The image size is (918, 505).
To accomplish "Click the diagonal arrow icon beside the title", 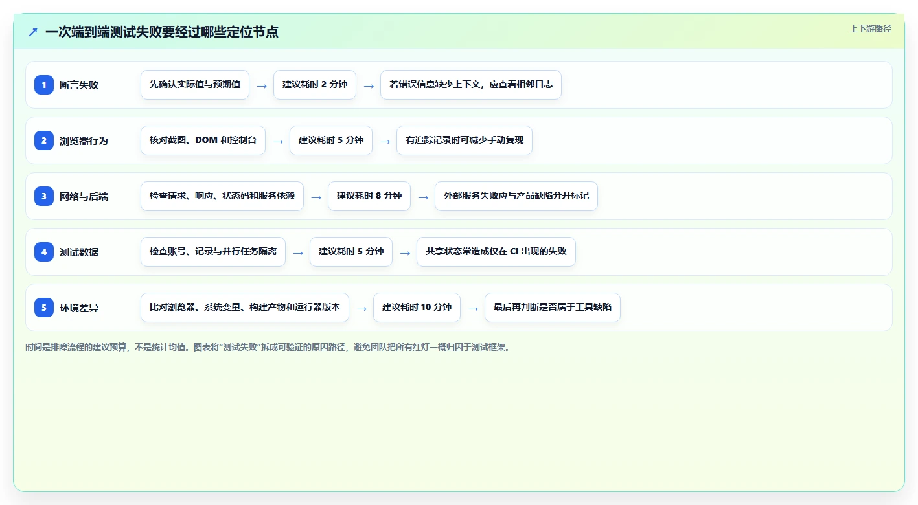I will [33, 32].
